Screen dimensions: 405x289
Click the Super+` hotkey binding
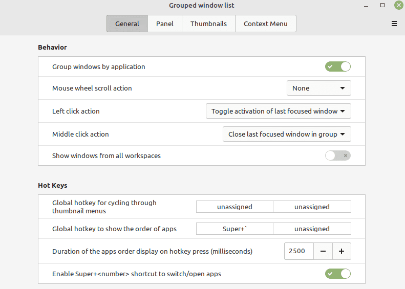tap(235, 229)
